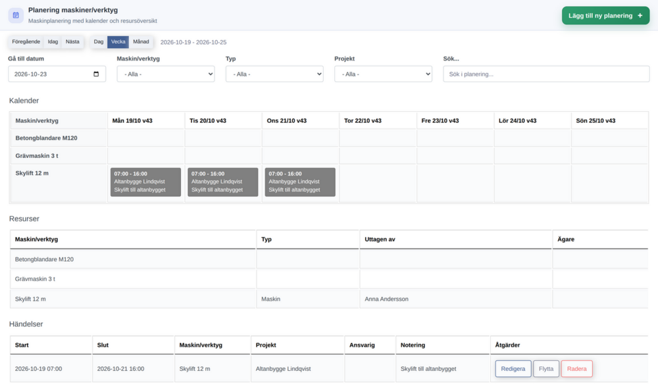Image resolution: width=658 pixels, height=384 pixels.
Task: Click event end time 2026-10-21 16:00
Action: click(120, 369)
